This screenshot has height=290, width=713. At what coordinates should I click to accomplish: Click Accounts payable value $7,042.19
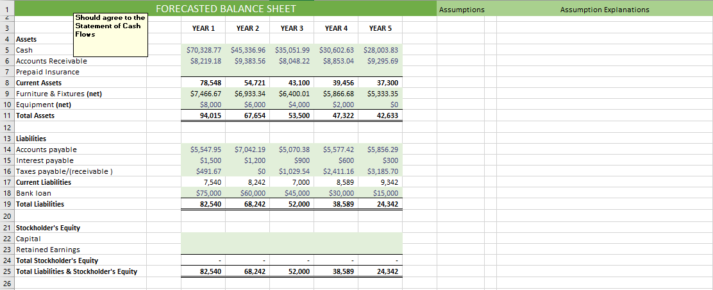click(x=248, y=149)
